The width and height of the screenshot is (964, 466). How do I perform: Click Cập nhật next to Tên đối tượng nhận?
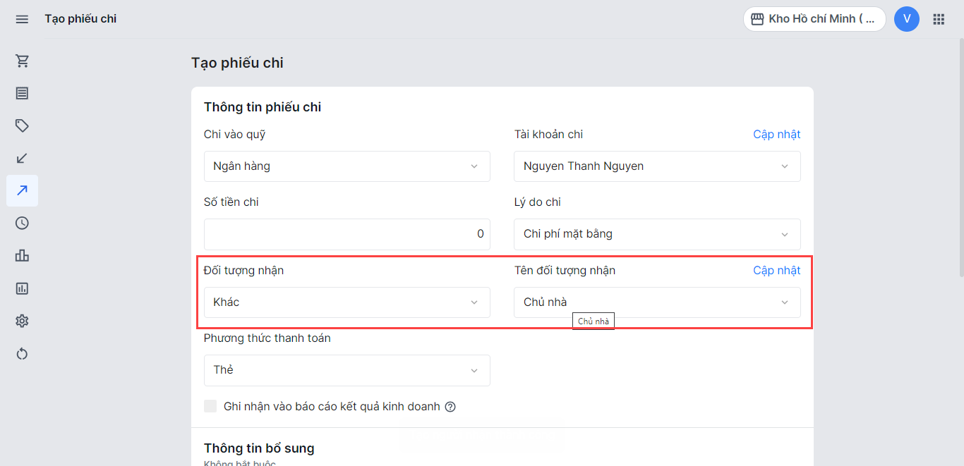776,270
